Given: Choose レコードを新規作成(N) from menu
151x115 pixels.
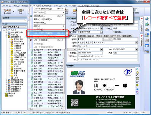Looking at the screenshot, I should point(47,9).
